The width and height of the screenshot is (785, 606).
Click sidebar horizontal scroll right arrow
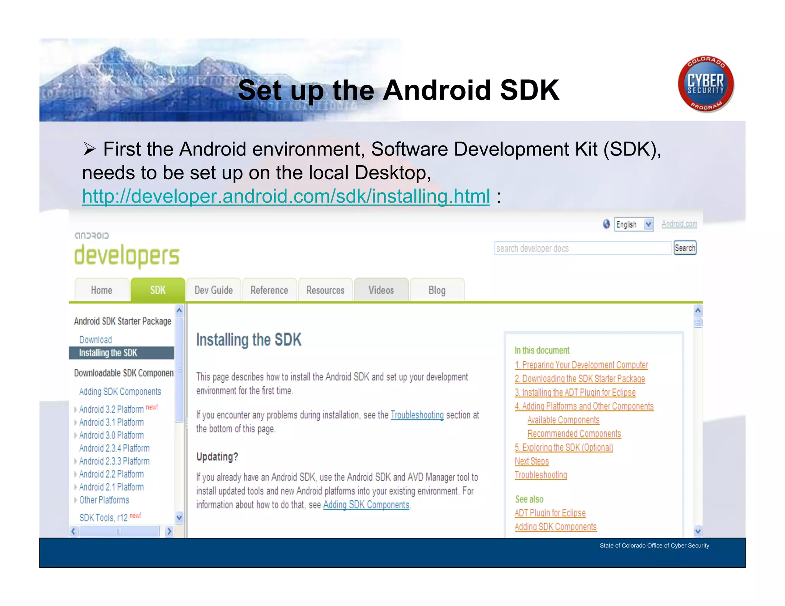pos(169,531)
